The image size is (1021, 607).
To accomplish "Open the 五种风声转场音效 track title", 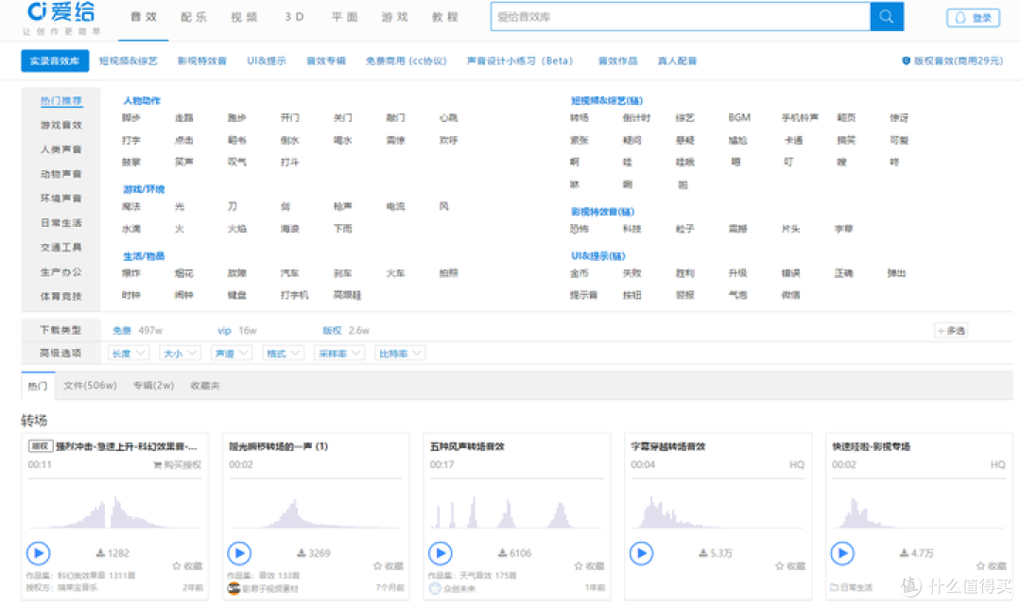I will click(467, 447).
